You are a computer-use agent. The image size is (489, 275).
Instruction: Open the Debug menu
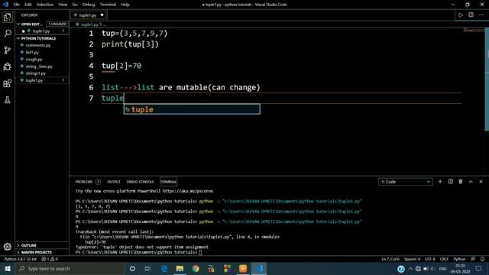coord(89,5)
